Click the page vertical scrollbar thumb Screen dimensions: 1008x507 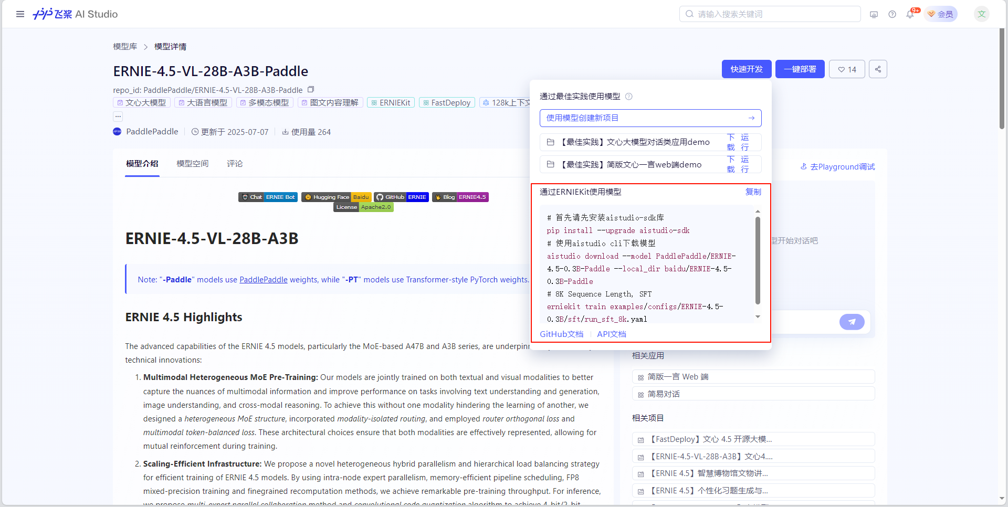point(1002,79)
